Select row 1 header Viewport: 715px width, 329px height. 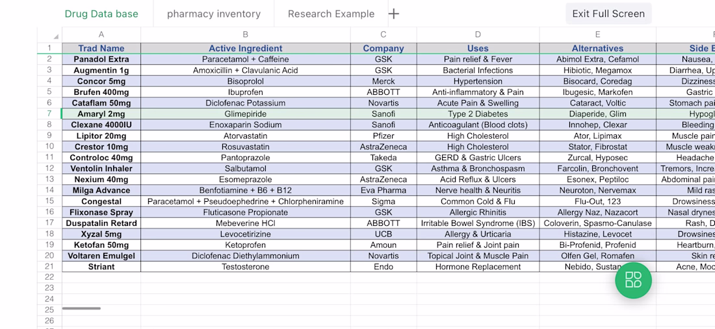[49, 48]
